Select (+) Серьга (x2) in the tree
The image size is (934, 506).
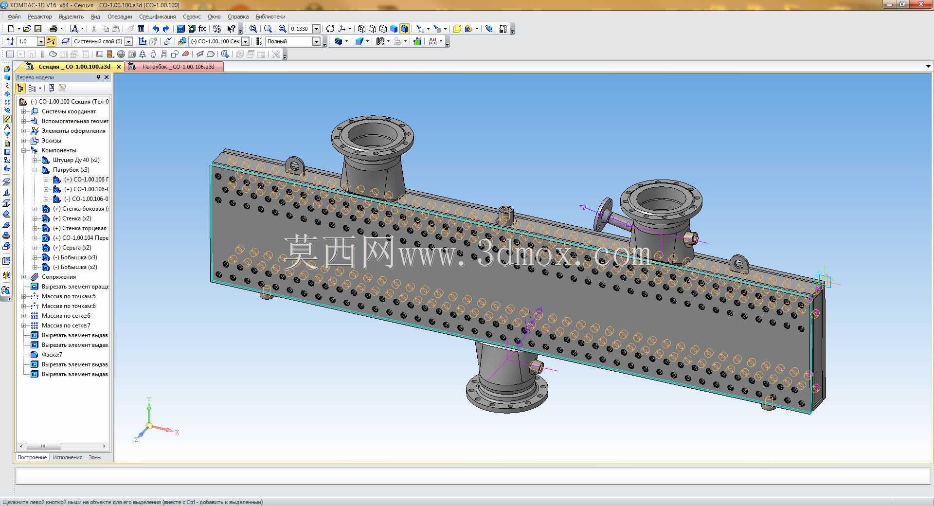pyautogui.click(x=72, y=248)
